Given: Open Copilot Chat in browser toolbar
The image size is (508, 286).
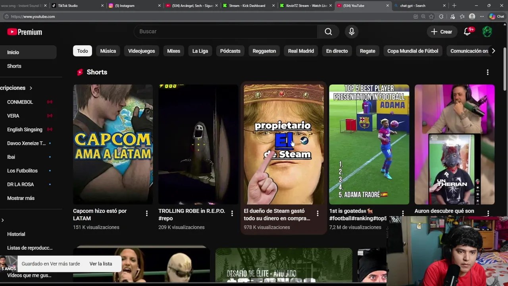Looking at the screenshot, I should pyautogui.click(x=496, y=17).
